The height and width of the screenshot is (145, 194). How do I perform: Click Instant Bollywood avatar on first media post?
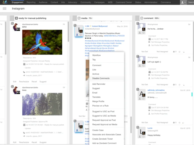tap(79, 31)
